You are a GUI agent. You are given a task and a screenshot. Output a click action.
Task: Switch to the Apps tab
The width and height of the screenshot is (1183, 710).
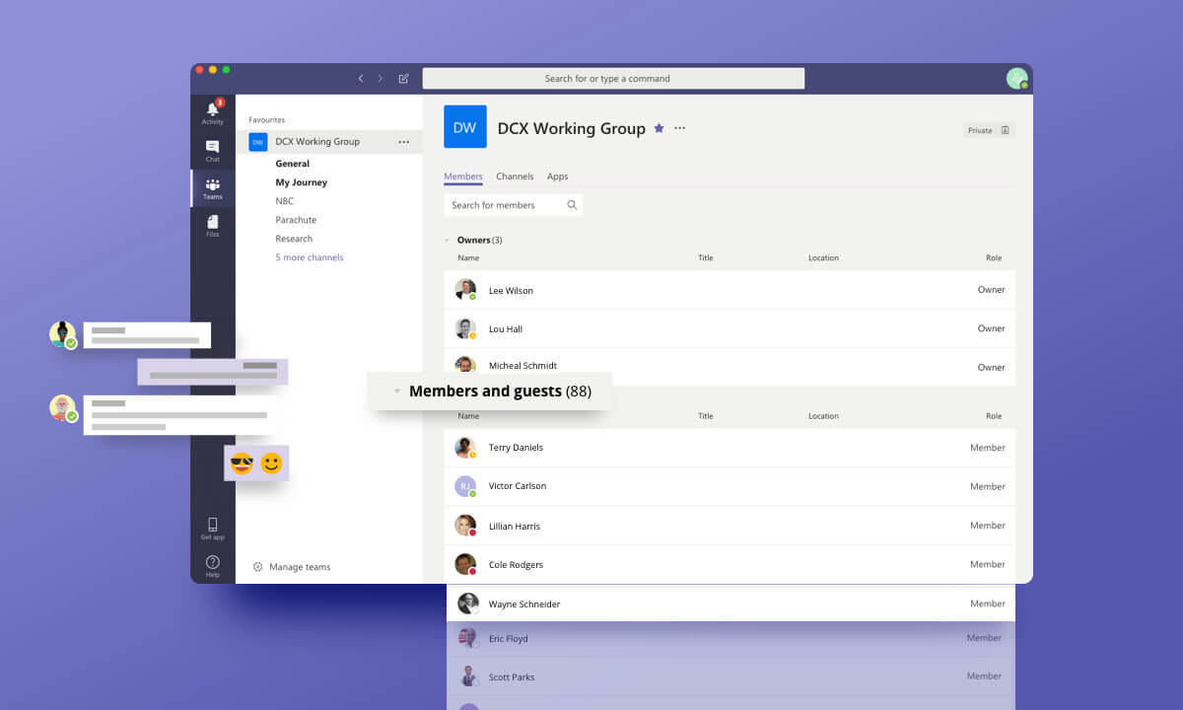point(557,177)
